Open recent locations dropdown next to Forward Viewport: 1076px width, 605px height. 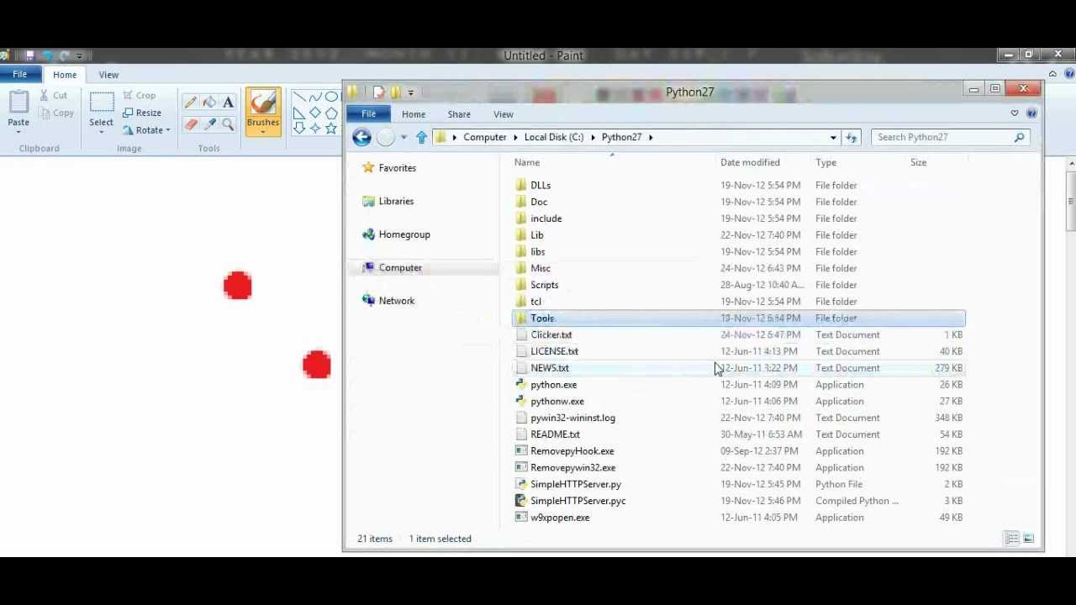pyautogui.click(x=403, y=137)
